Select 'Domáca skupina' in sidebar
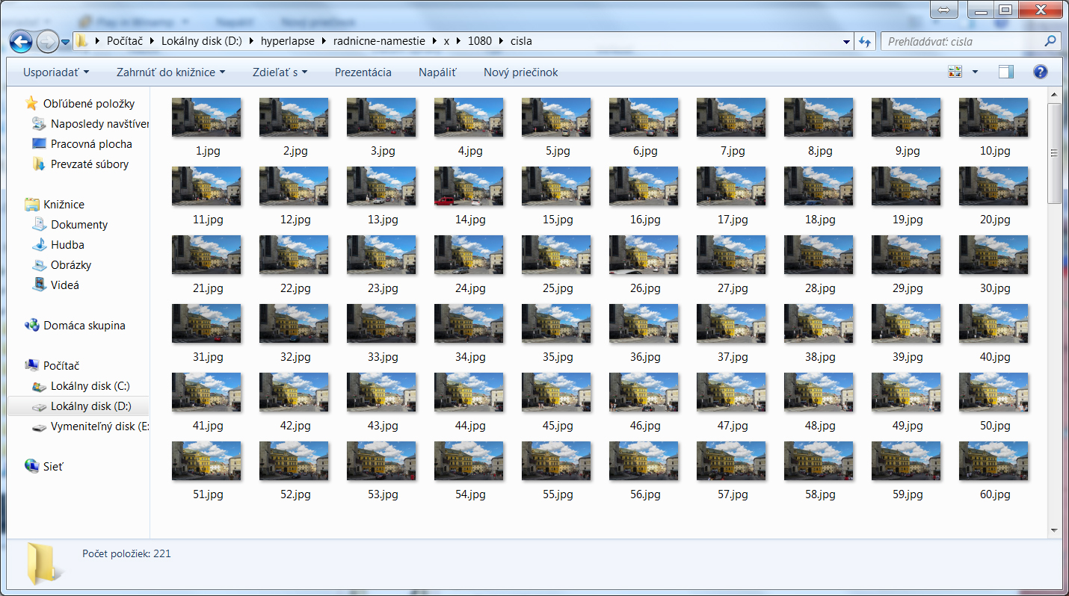 pyautogui.click(x=75, y=326)
